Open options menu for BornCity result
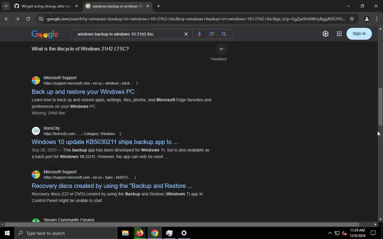The image size is (383, 239). (120, 134)
